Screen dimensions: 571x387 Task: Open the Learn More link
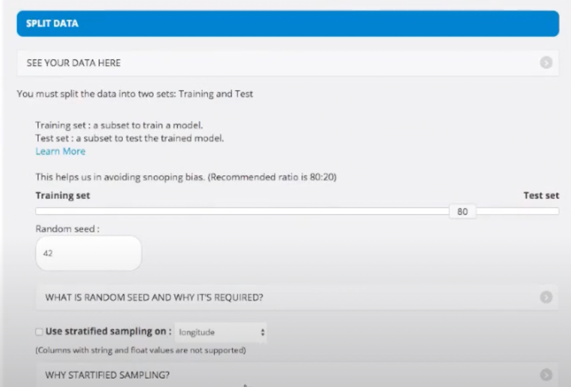(x=60, y=151)
